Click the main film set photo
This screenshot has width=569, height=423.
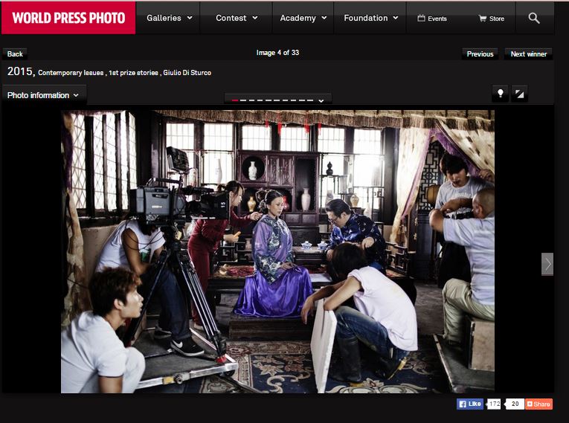[277, 251]
